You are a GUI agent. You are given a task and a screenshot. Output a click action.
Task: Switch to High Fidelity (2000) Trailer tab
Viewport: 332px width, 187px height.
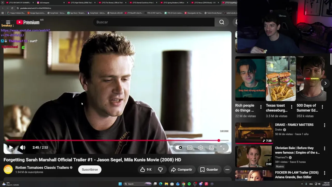(81, 3)
